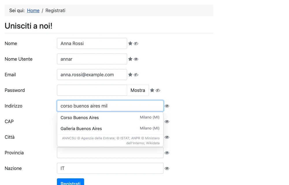Select Galleria Buenos Aires suggestion

coord(110,128)
